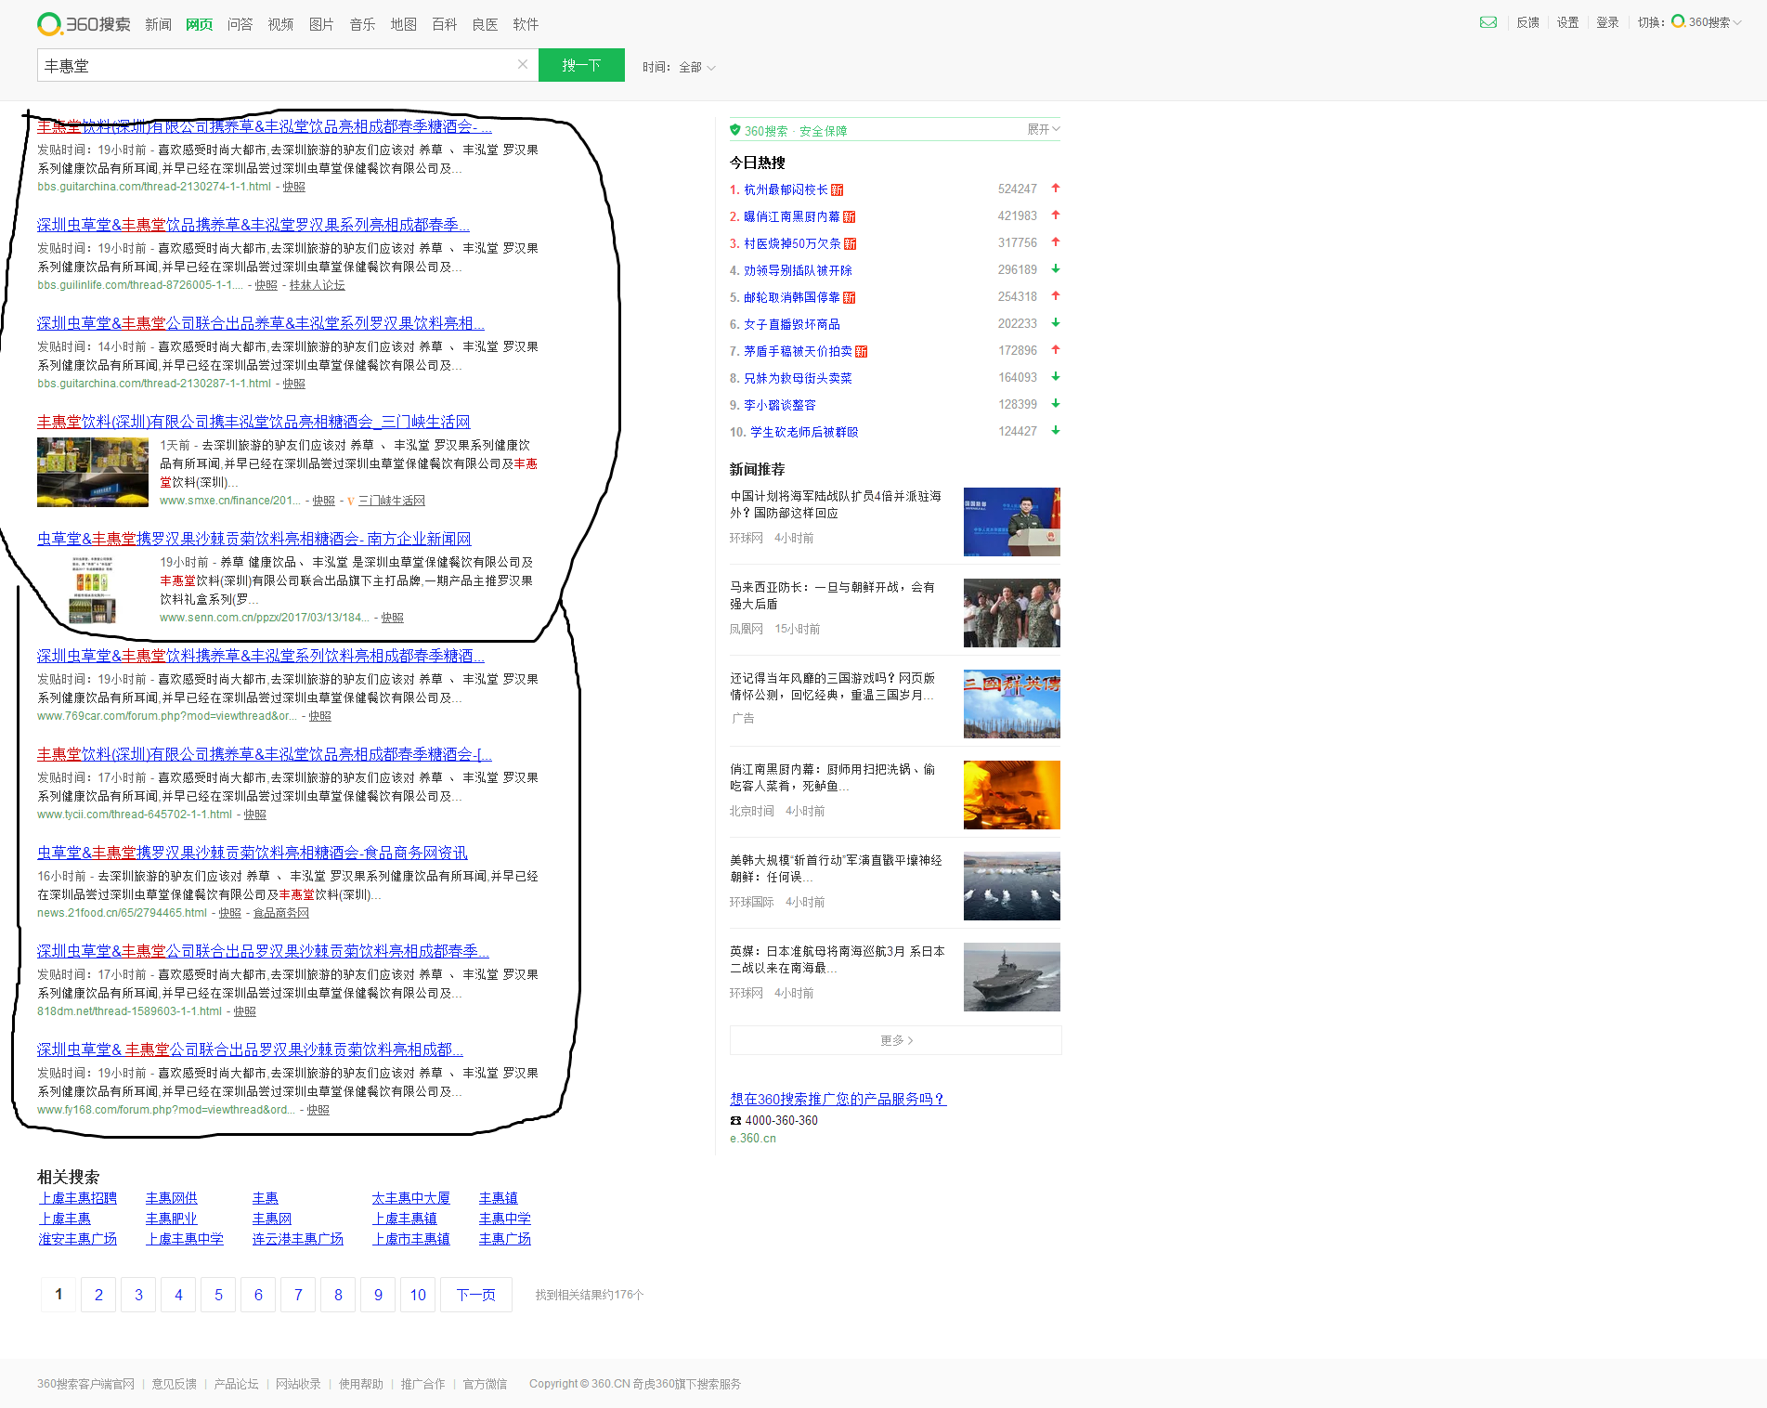This screenshot has height=1408, width=1767.
Task: Open the mail envelope icon
Action: pyautogui.click(x=1488, y=22)
